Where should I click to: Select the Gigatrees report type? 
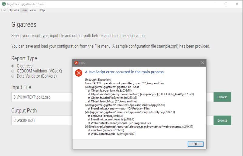point(13,66)
